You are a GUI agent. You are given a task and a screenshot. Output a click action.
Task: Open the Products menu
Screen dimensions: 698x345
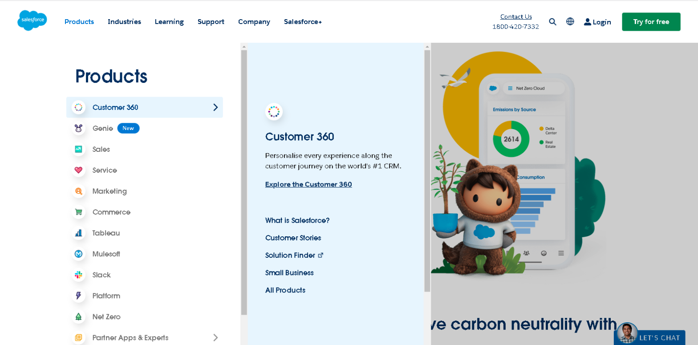coord(79,21)
